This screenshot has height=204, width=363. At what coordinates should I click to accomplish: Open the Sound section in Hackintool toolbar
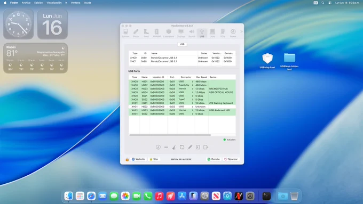pos(192,33)
